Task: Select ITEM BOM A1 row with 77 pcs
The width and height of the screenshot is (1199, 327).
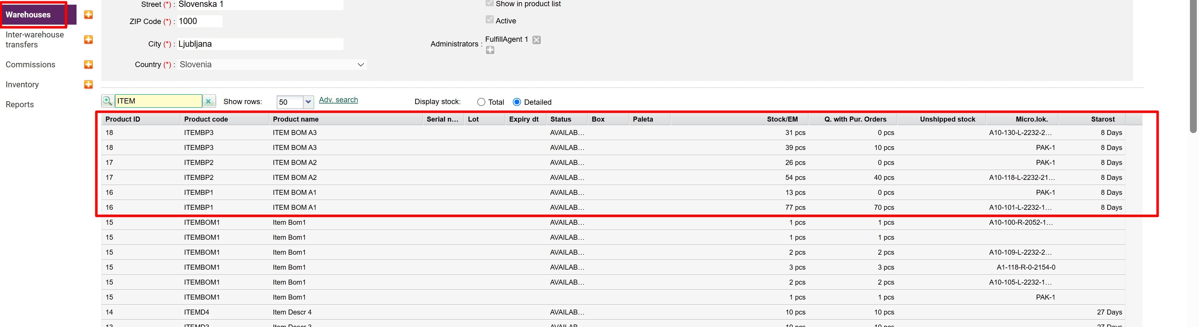Action: point(613,208)
